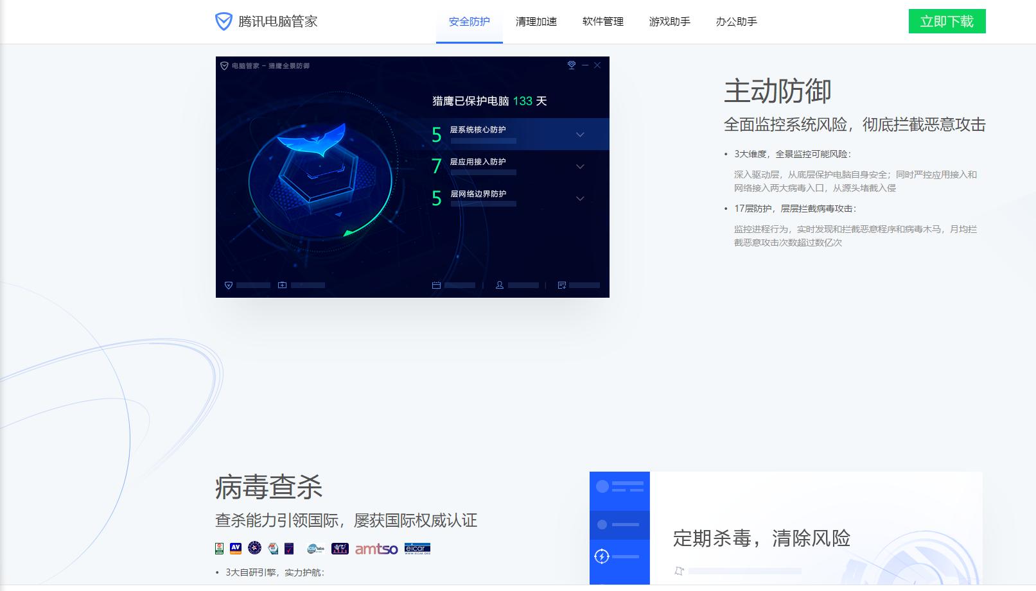This screenshot has height=591, width=1036.
Task: Select the shield icon in the app status bar
Action: (x=228, y=284)
